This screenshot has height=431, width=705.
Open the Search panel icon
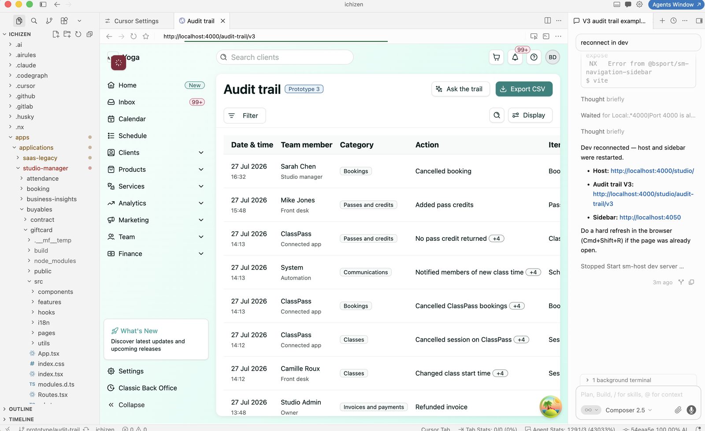34,21
